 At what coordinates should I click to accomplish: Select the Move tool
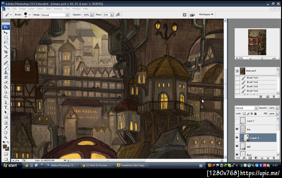tap(6, 33)
